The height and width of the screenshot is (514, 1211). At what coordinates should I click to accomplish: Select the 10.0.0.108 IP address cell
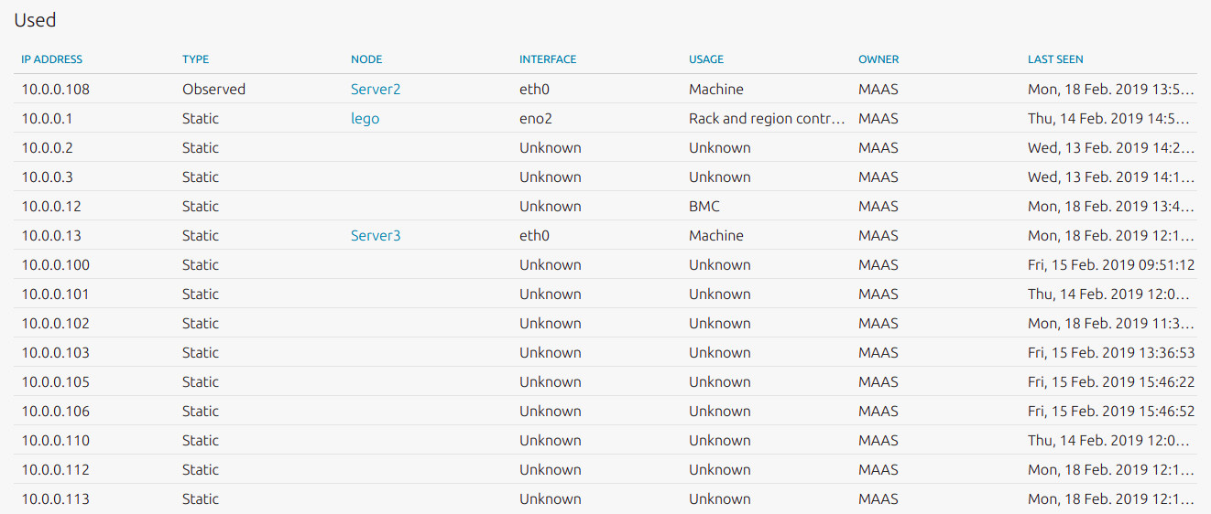point(55,90)
